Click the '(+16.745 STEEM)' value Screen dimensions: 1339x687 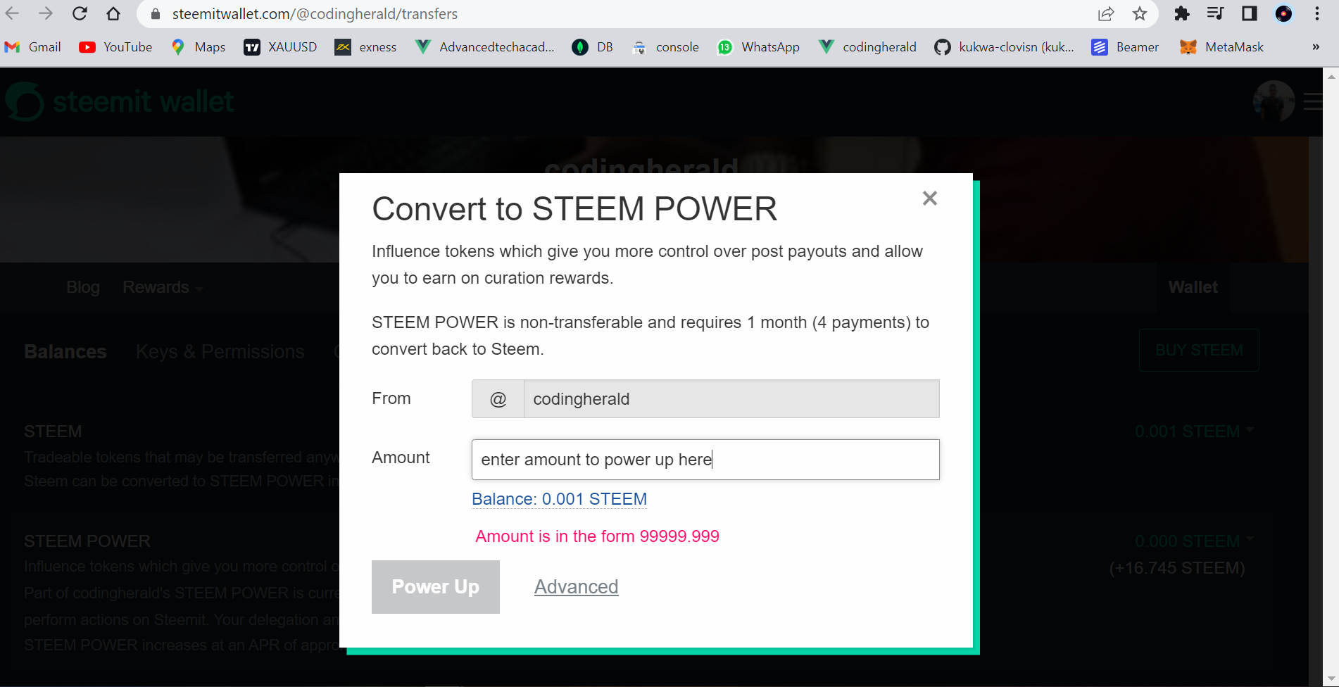pos(1177,568)
